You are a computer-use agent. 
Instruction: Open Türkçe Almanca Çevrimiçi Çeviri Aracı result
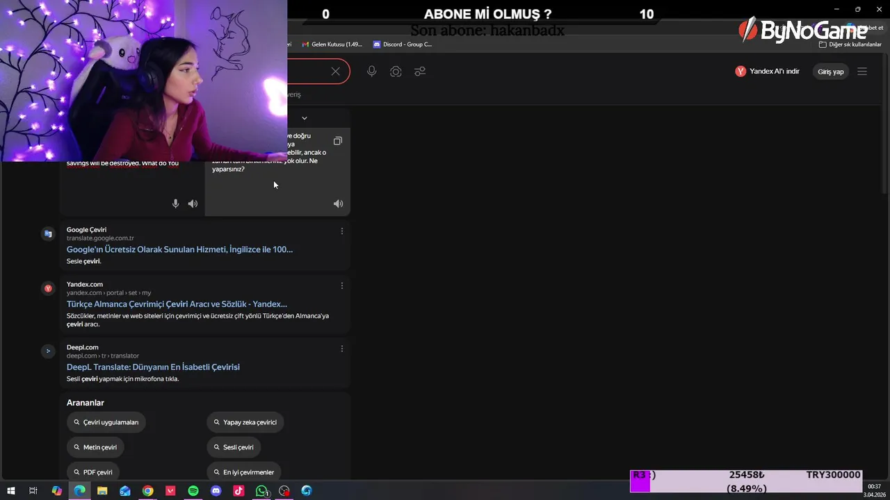[177, 304]
